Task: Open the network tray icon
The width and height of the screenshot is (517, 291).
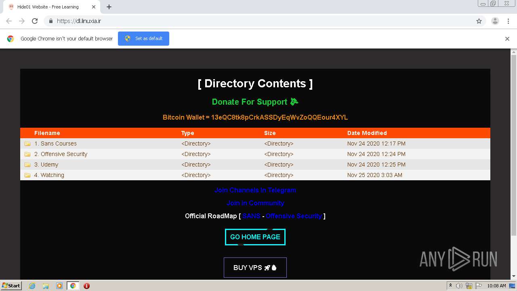Action: click(469, 286)
